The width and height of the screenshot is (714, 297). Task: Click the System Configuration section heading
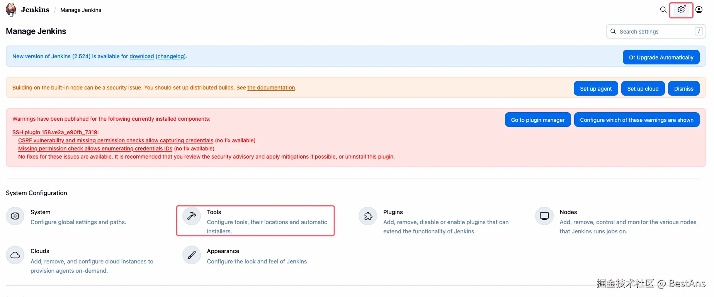36,193
